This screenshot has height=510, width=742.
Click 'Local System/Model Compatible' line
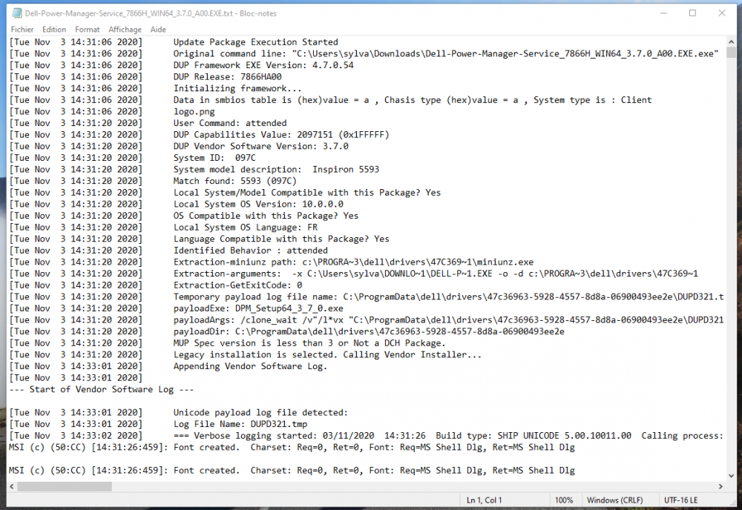[x=306, y=193]
